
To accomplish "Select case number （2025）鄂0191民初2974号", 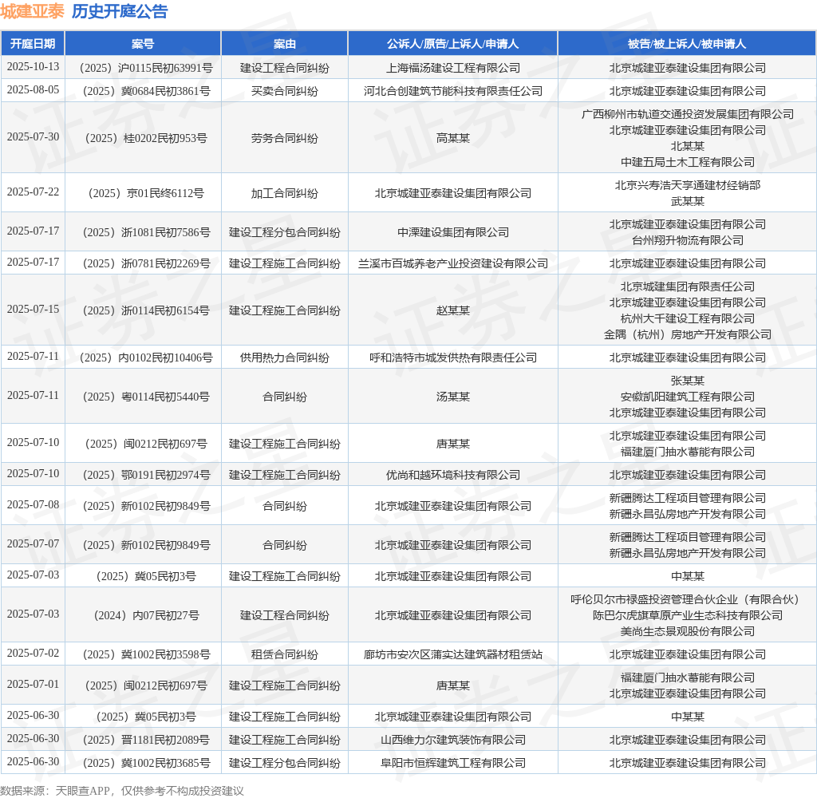I will point(143,475).
